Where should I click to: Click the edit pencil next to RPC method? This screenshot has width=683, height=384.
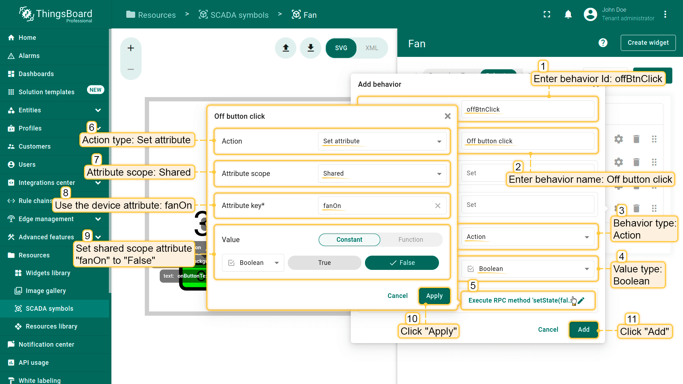click(581, 300)
